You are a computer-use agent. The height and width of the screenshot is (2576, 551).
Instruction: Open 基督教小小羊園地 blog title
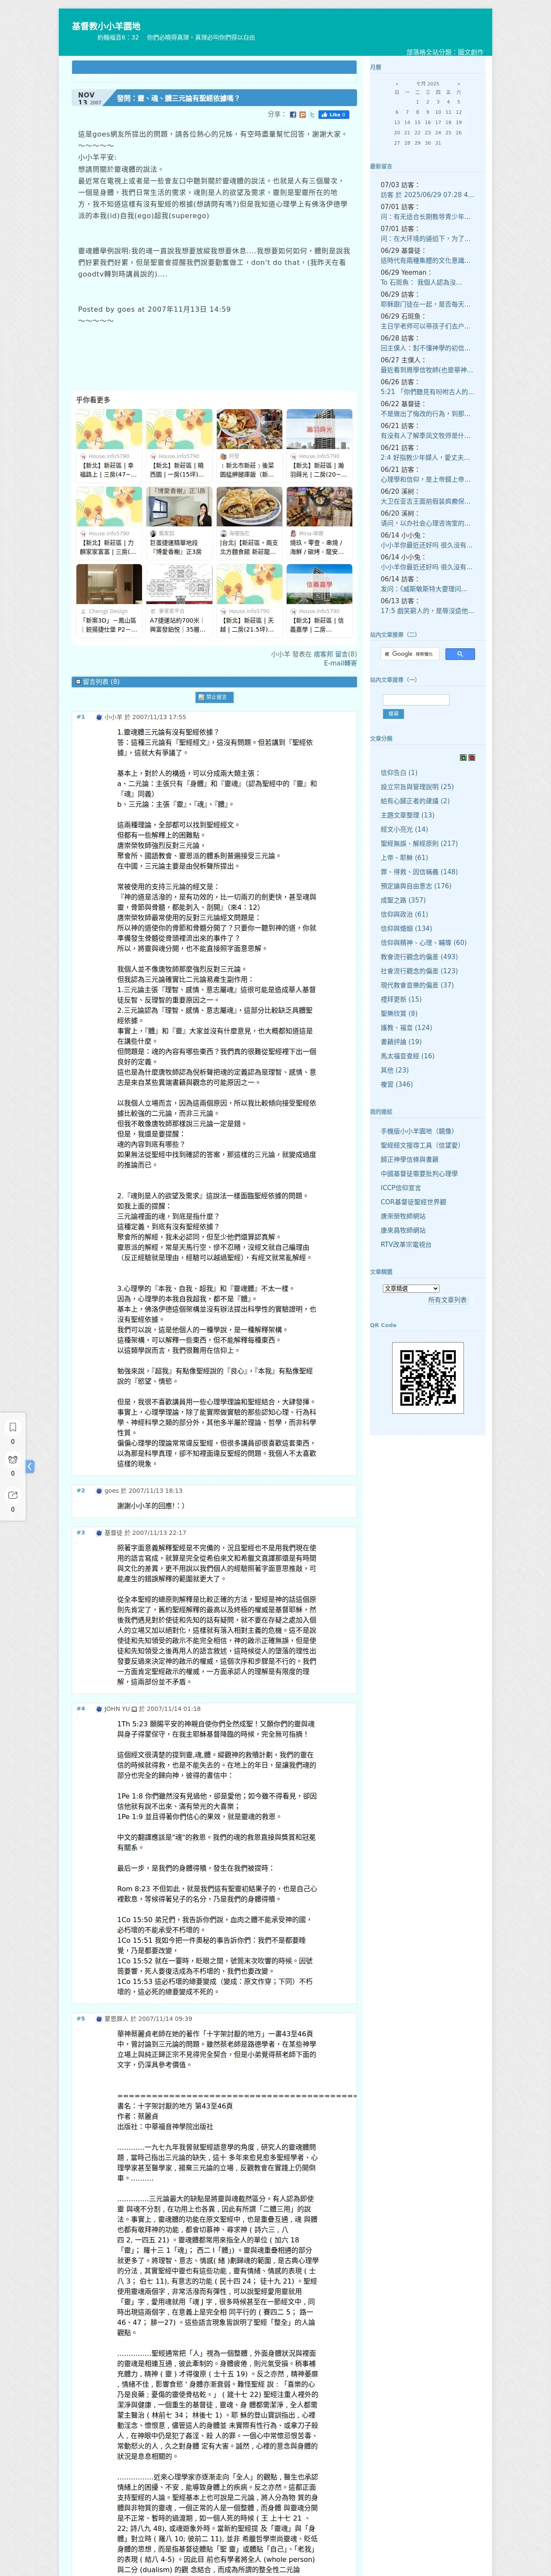(x=106, y=26)
